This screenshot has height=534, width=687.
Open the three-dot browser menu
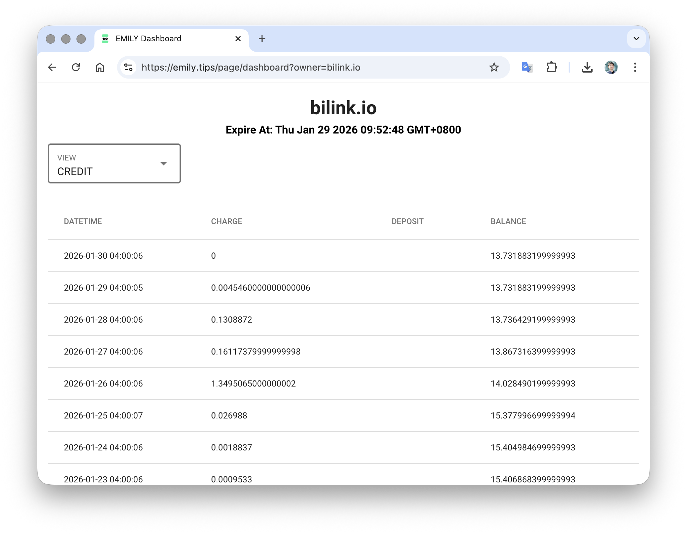coord(635,68)
